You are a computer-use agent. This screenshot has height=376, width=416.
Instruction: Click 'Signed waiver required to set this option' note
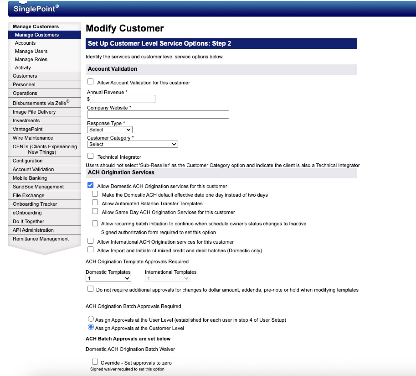click(127, 369)
